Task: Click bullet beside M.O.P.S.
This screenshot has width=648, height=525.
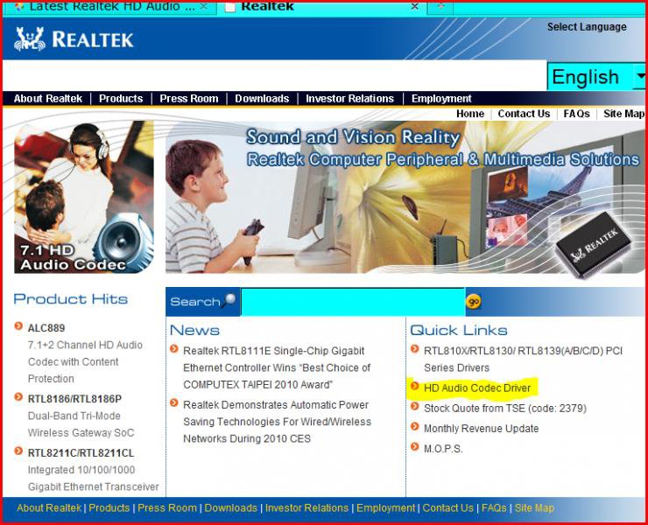Action: (415, 446)
